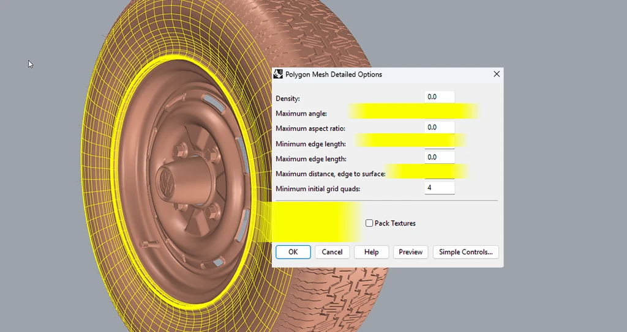The image size is (627, 332).
Task: Focus the Maximum aspect ratio field
Action: 440,127
